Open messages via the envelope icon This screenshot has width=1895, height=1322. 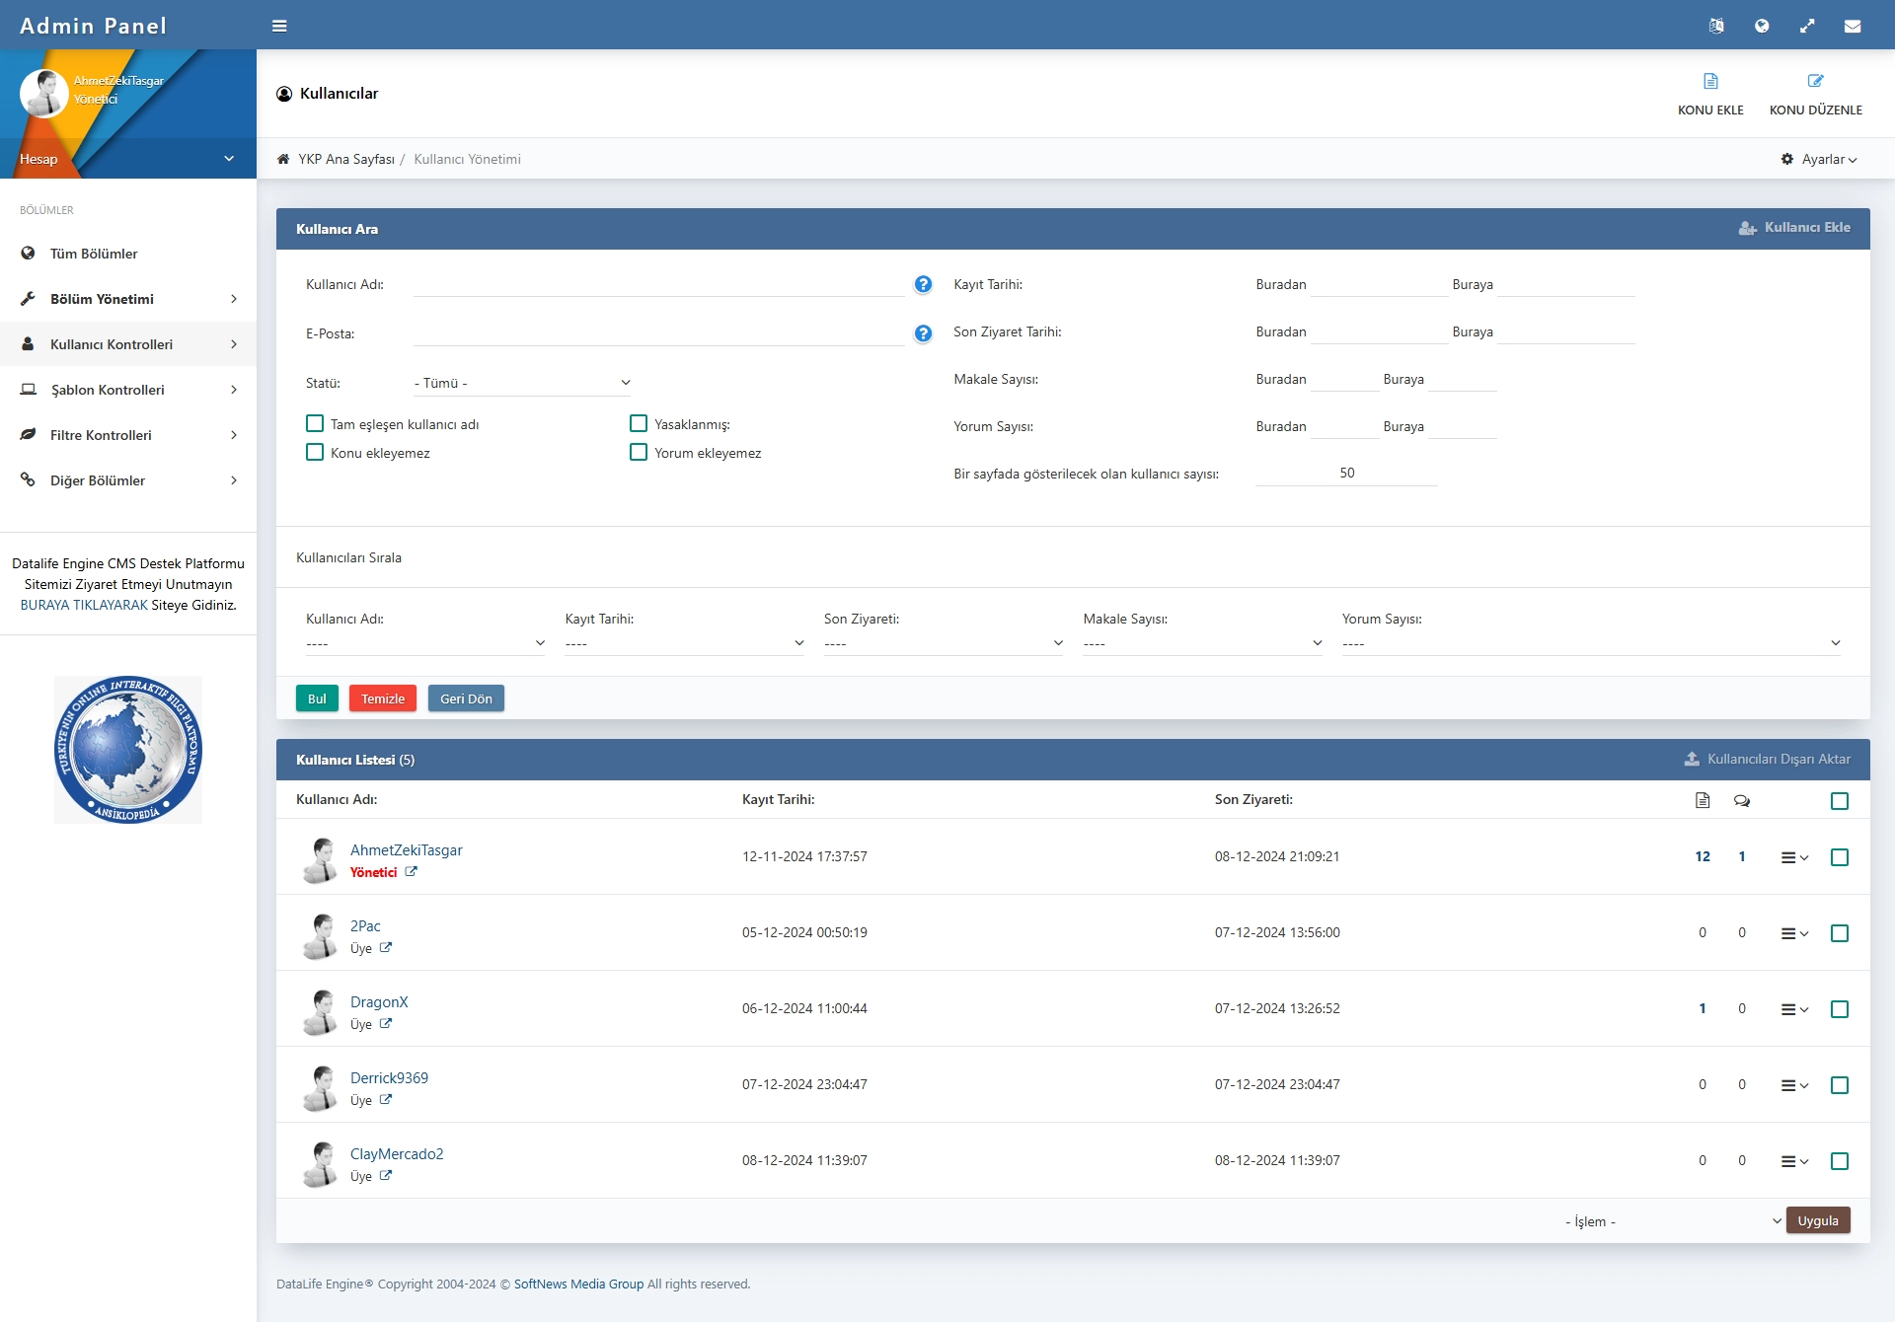tap(1853, 26)
